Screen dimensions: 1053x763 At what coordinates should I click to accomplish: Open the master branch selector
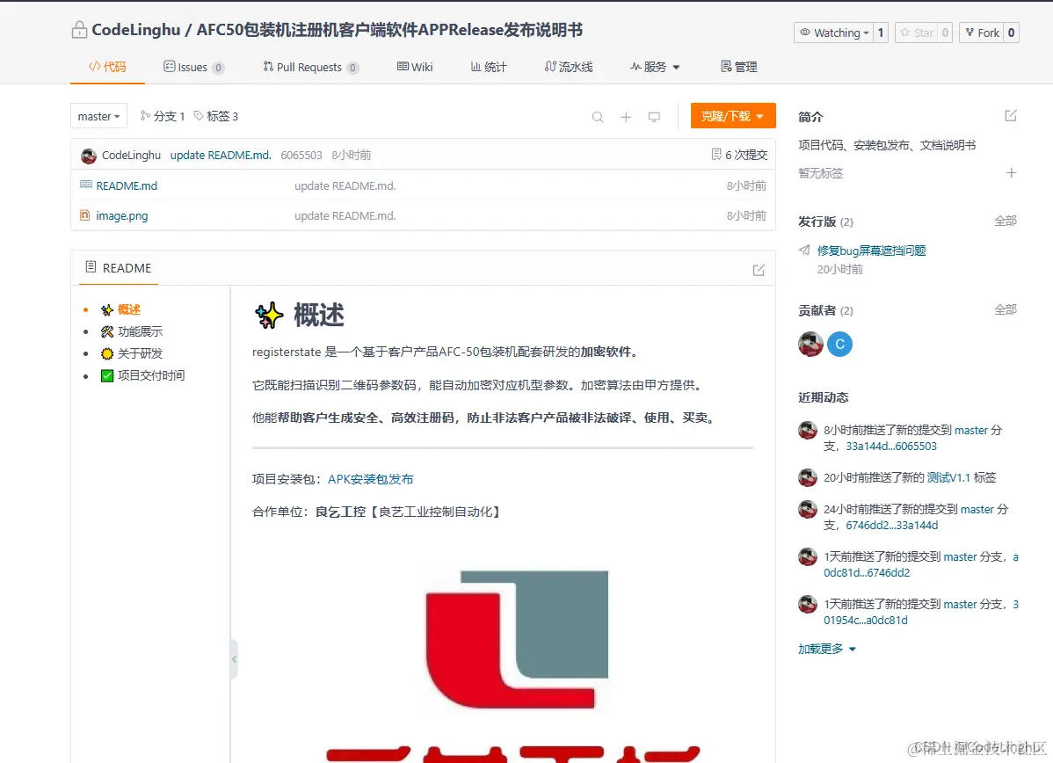click(98, 115)
